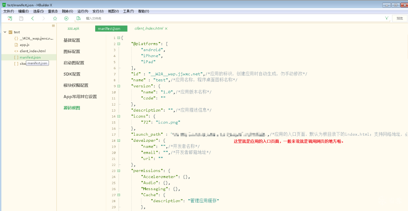Click the 预览 preview button
This screenshot has height=211, width=408.
400,18
